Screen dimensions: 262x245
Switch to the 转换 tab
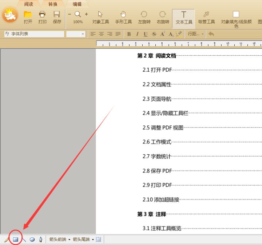(x=53, y=4)
